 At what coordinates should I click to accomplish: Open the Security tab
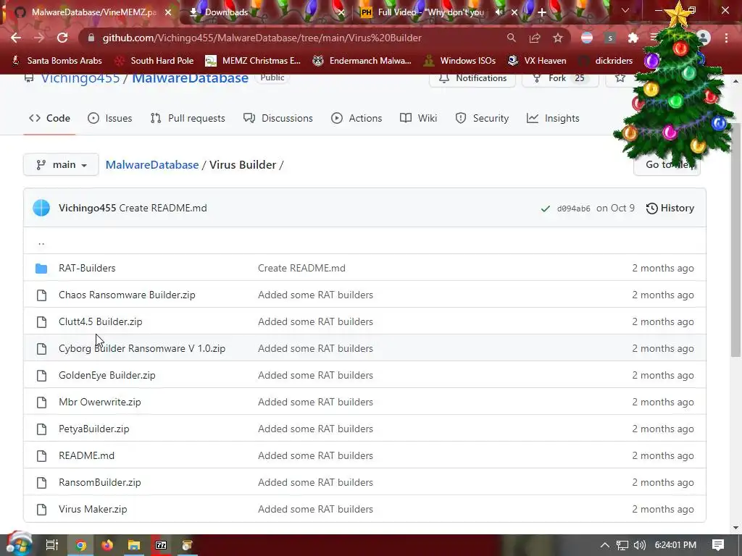click(x=482, y=118)
